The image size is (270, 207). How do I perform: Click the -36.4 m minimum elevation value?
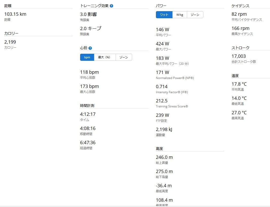(164, 186)
